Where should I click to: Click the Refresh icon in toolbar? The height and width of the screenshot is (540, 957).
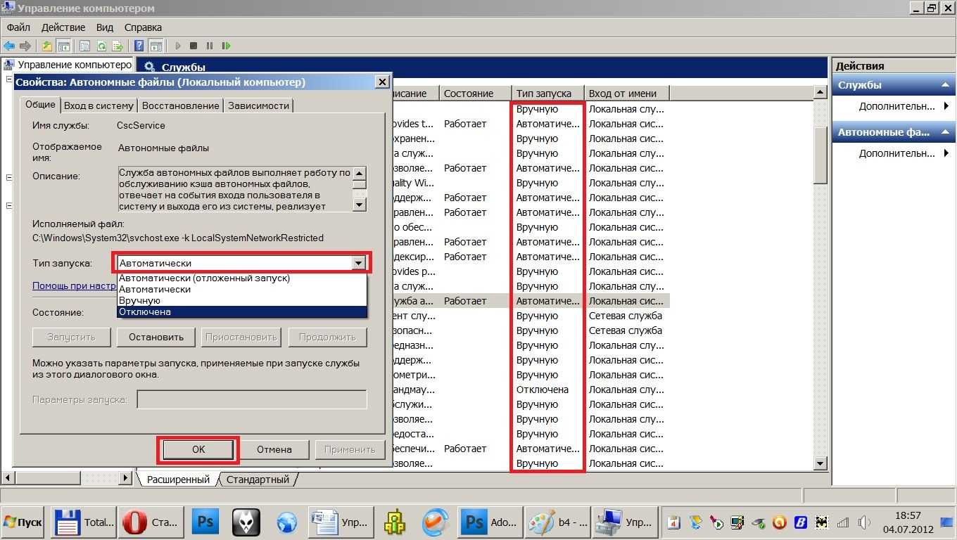101,46
